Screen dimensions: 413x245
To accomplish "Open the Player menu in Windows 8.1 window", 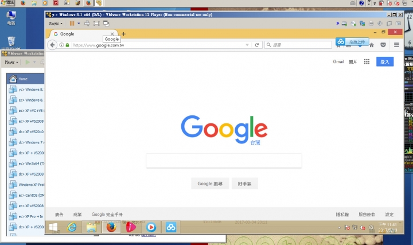I will click(56, 24).
